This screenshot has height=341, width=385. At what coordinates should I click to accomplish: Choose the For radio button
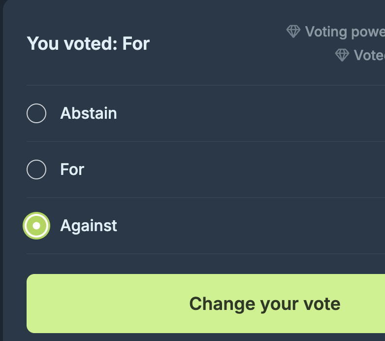[x=36, y=170]
